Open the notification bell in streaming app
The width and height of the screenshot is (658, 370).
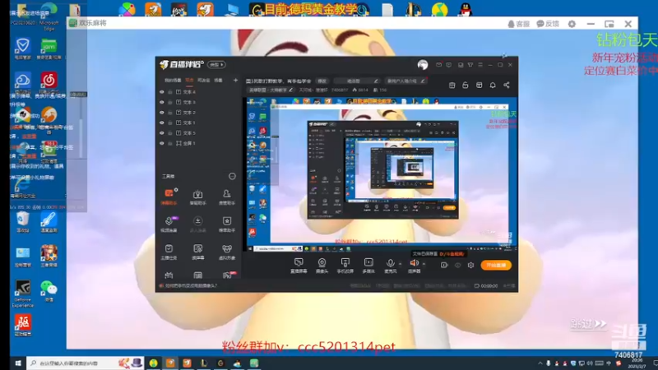coord(493,86)
